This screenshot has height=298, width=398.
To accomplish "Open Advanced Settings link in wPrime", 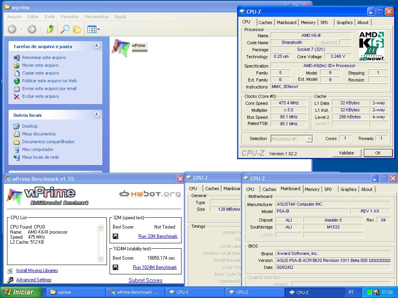I will (x=34, y=280).
